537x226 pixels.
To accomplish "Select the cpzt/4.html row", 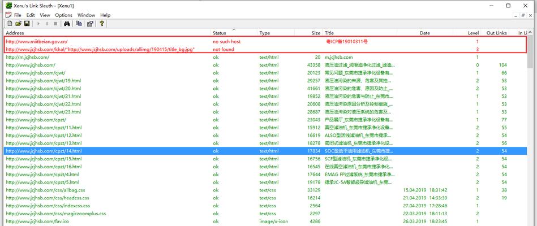I will coord(265,175).
